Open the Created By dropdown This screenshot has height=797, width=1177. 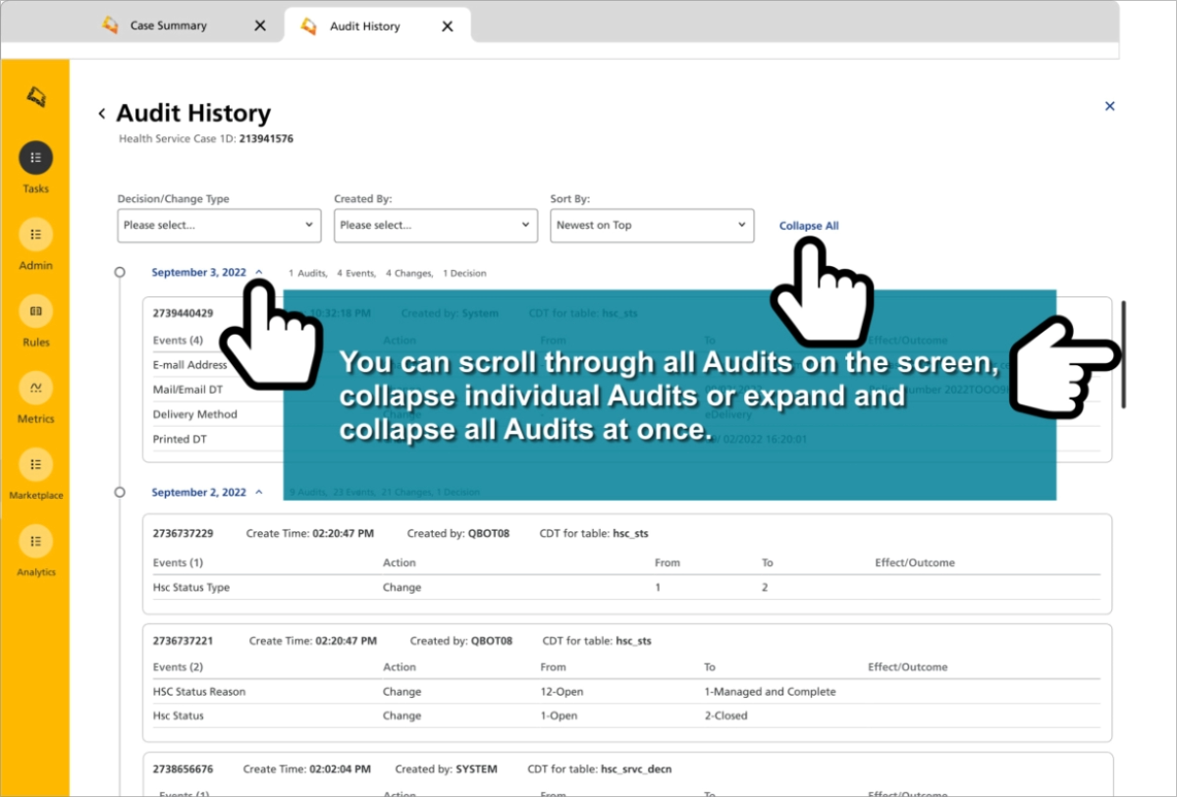point(435,225)
